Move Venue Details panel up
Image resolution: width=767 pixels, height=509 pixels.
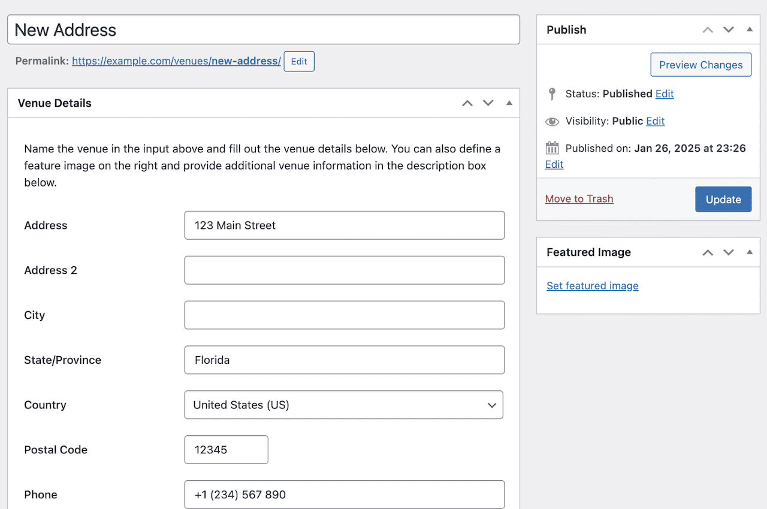(x=467, y=103)
